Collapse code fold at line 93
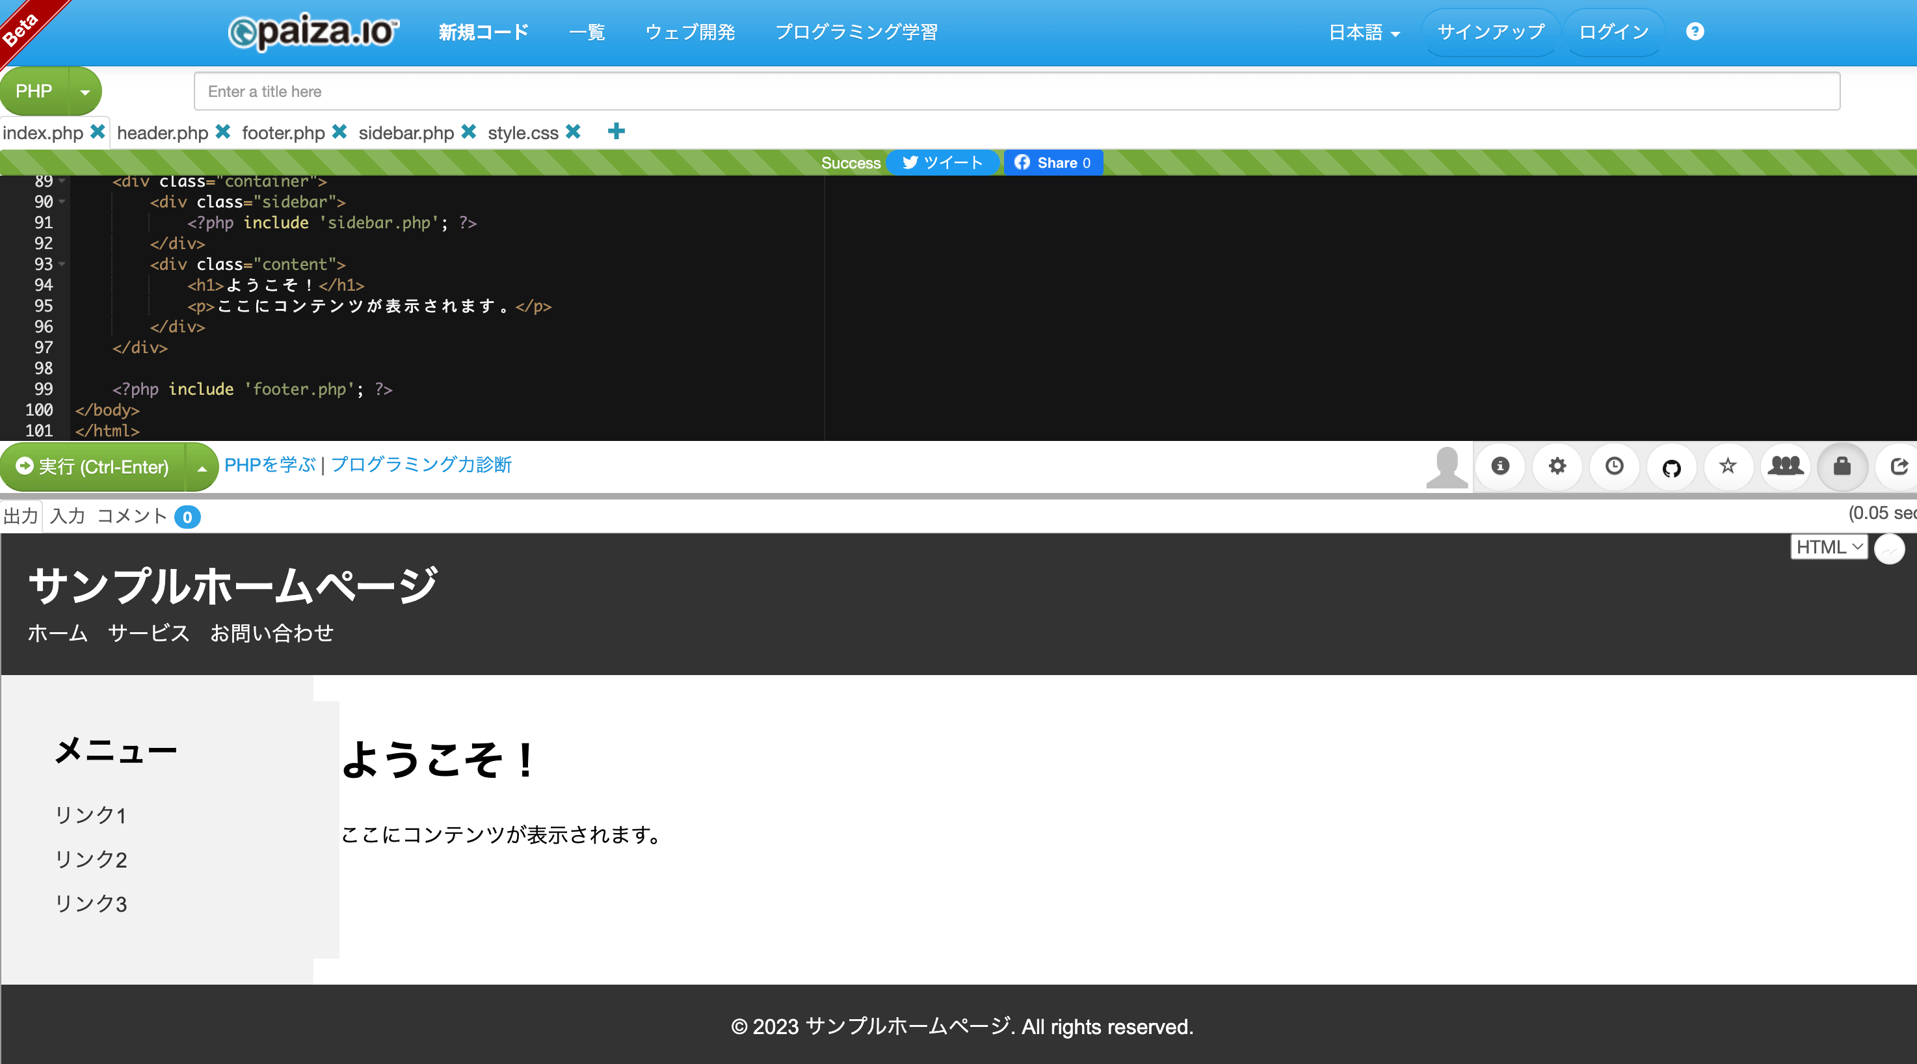1917x1064 pixels. 62,265
